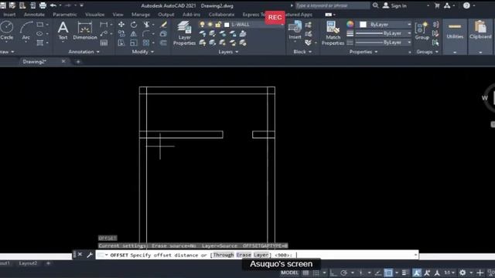Viewport: 495px width, 278px height.
Task: Toggle polar tracking in status bar
Action: pyautogui.click(x=343, y=273)
